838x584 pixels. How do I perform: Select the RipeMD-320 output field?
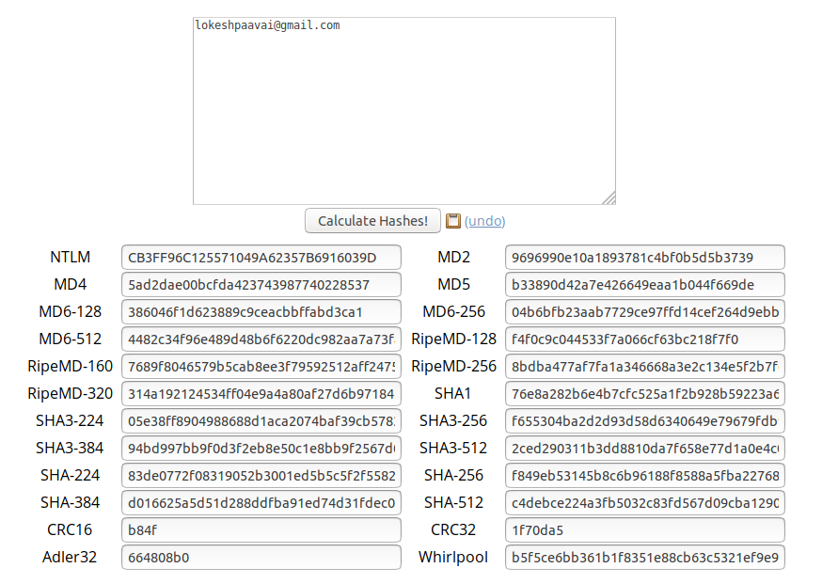[x=260, y=393]
